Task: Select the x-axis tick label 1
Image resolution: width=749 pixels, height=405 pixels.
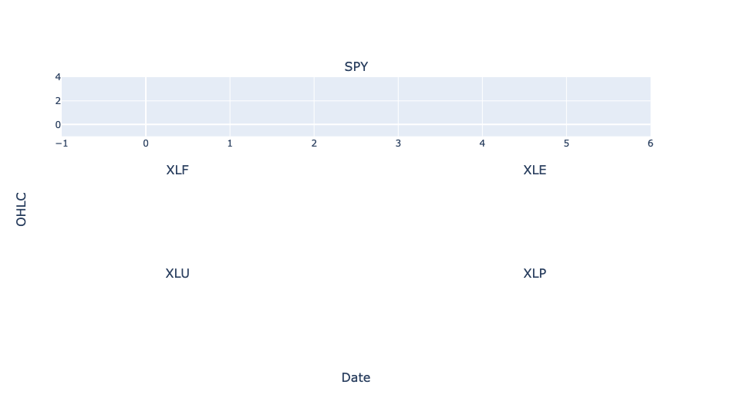Action: pos(230,143)
